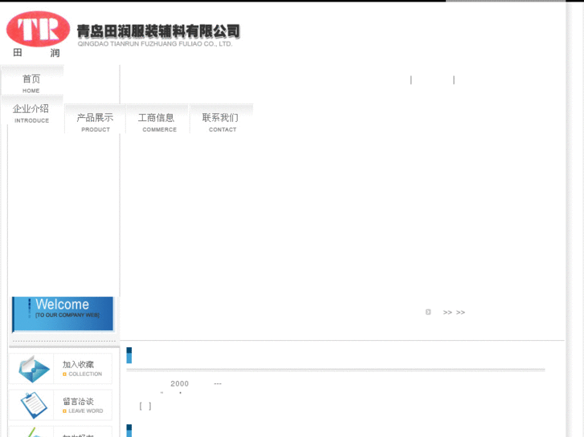
Task: Click the envelope icon beside 加入收藏
Action: tap(34, 369)
